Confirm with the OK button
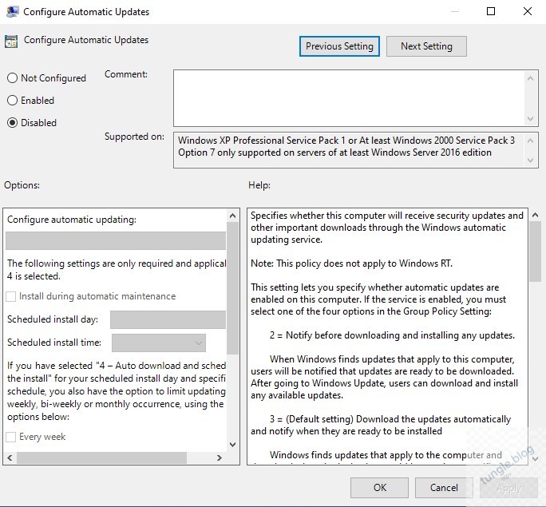Viewport: 546px width, 507px height. tap(379, 488)
